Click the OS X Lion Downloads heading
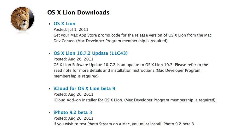226x131 pixels. 78,13
